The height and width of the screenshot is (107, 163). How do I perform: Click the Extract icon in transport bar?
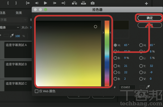pos(83,3)
